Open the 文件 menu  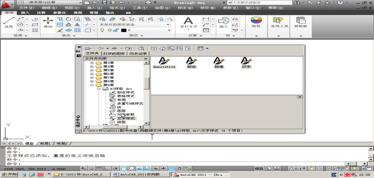pos(27,8)
